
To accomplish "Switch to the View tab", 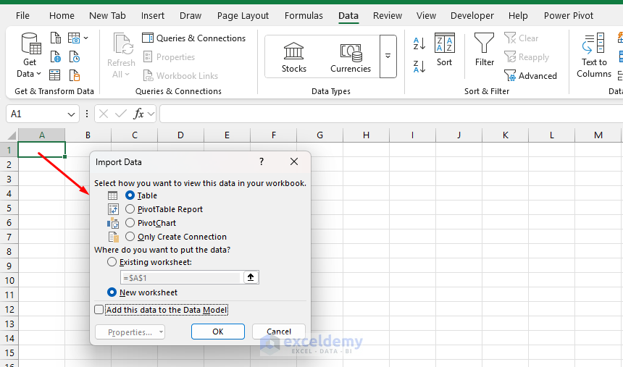I will pyautogui.click(x=426, y=15).
